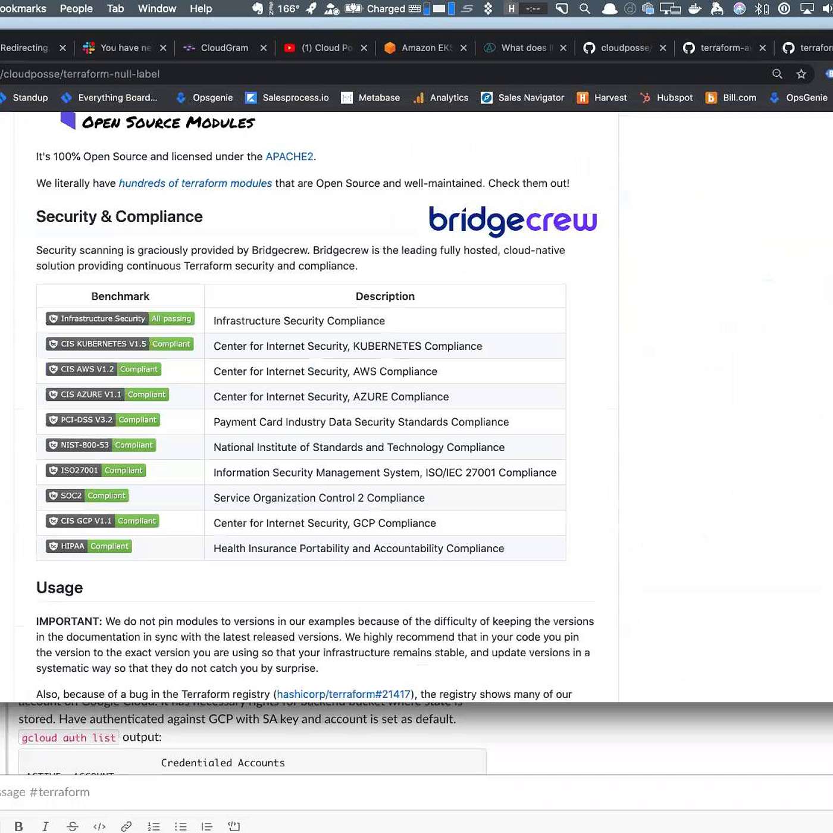Open the Everything Board bookmark

(x=109, y=98)
